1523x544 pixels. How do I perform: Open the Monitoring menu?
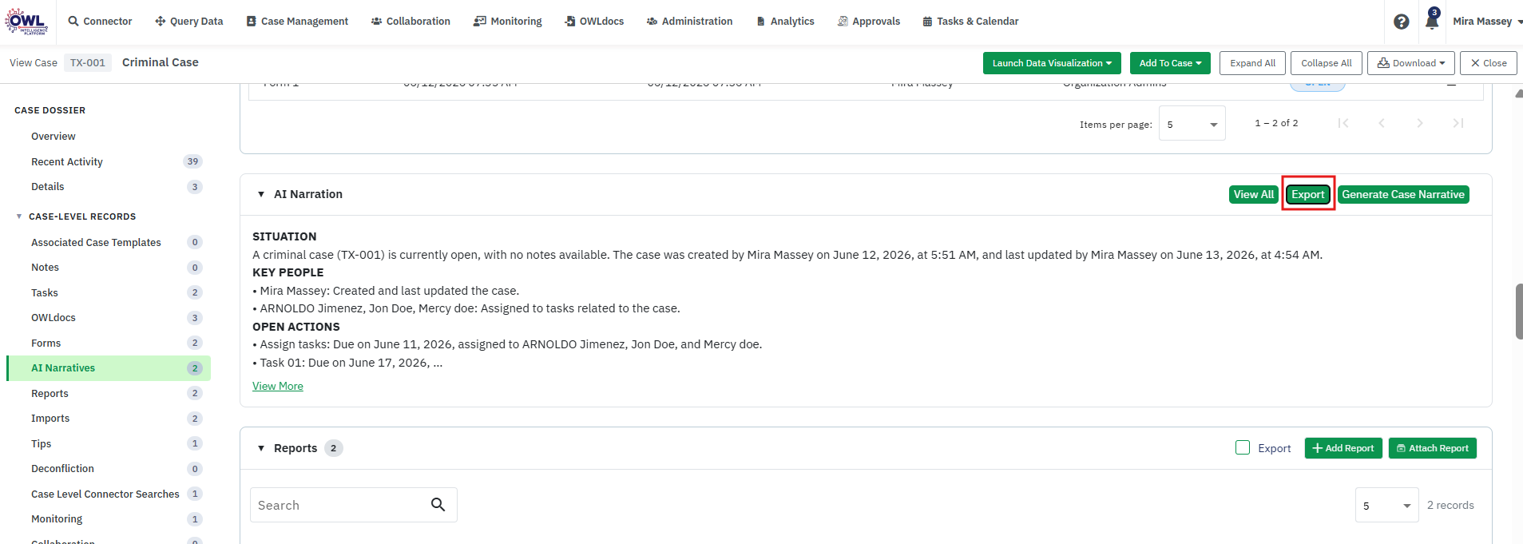(x=508, y=22)
